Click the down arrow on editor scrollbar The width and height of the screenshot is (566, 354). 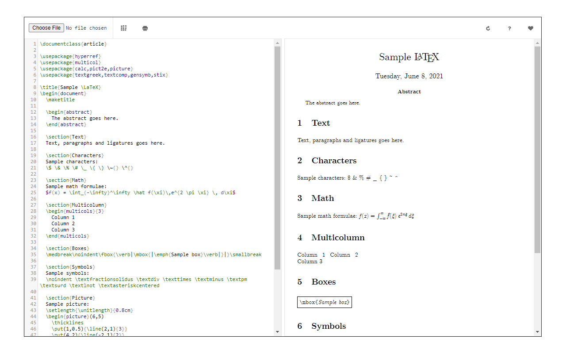(278, 331)
